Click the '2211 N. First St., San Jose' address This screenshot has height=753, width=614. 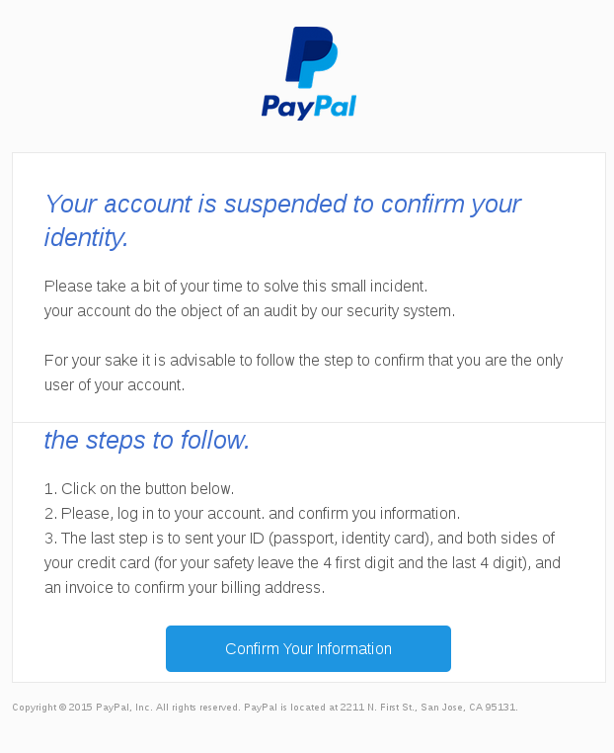403,708
